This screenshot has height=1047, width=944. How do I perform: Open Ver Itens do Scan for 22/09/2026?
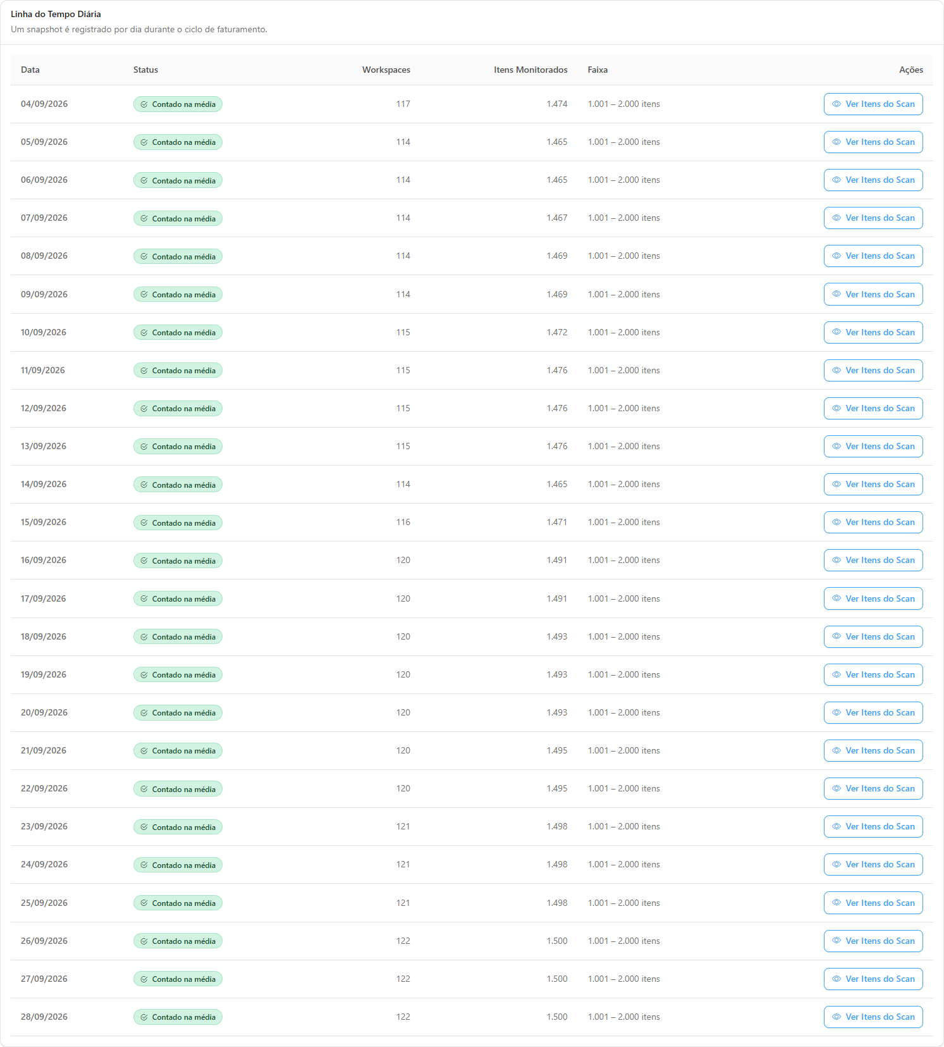point(873,788)
